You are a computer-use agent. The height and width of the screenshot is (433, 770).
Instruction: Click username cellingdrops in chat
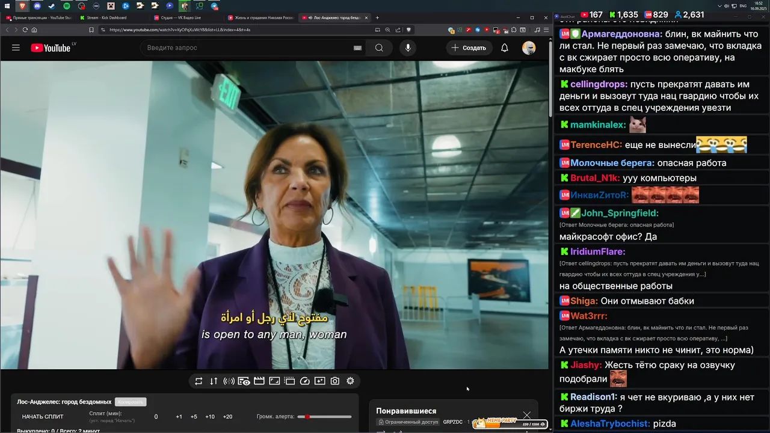pos(599,85)
